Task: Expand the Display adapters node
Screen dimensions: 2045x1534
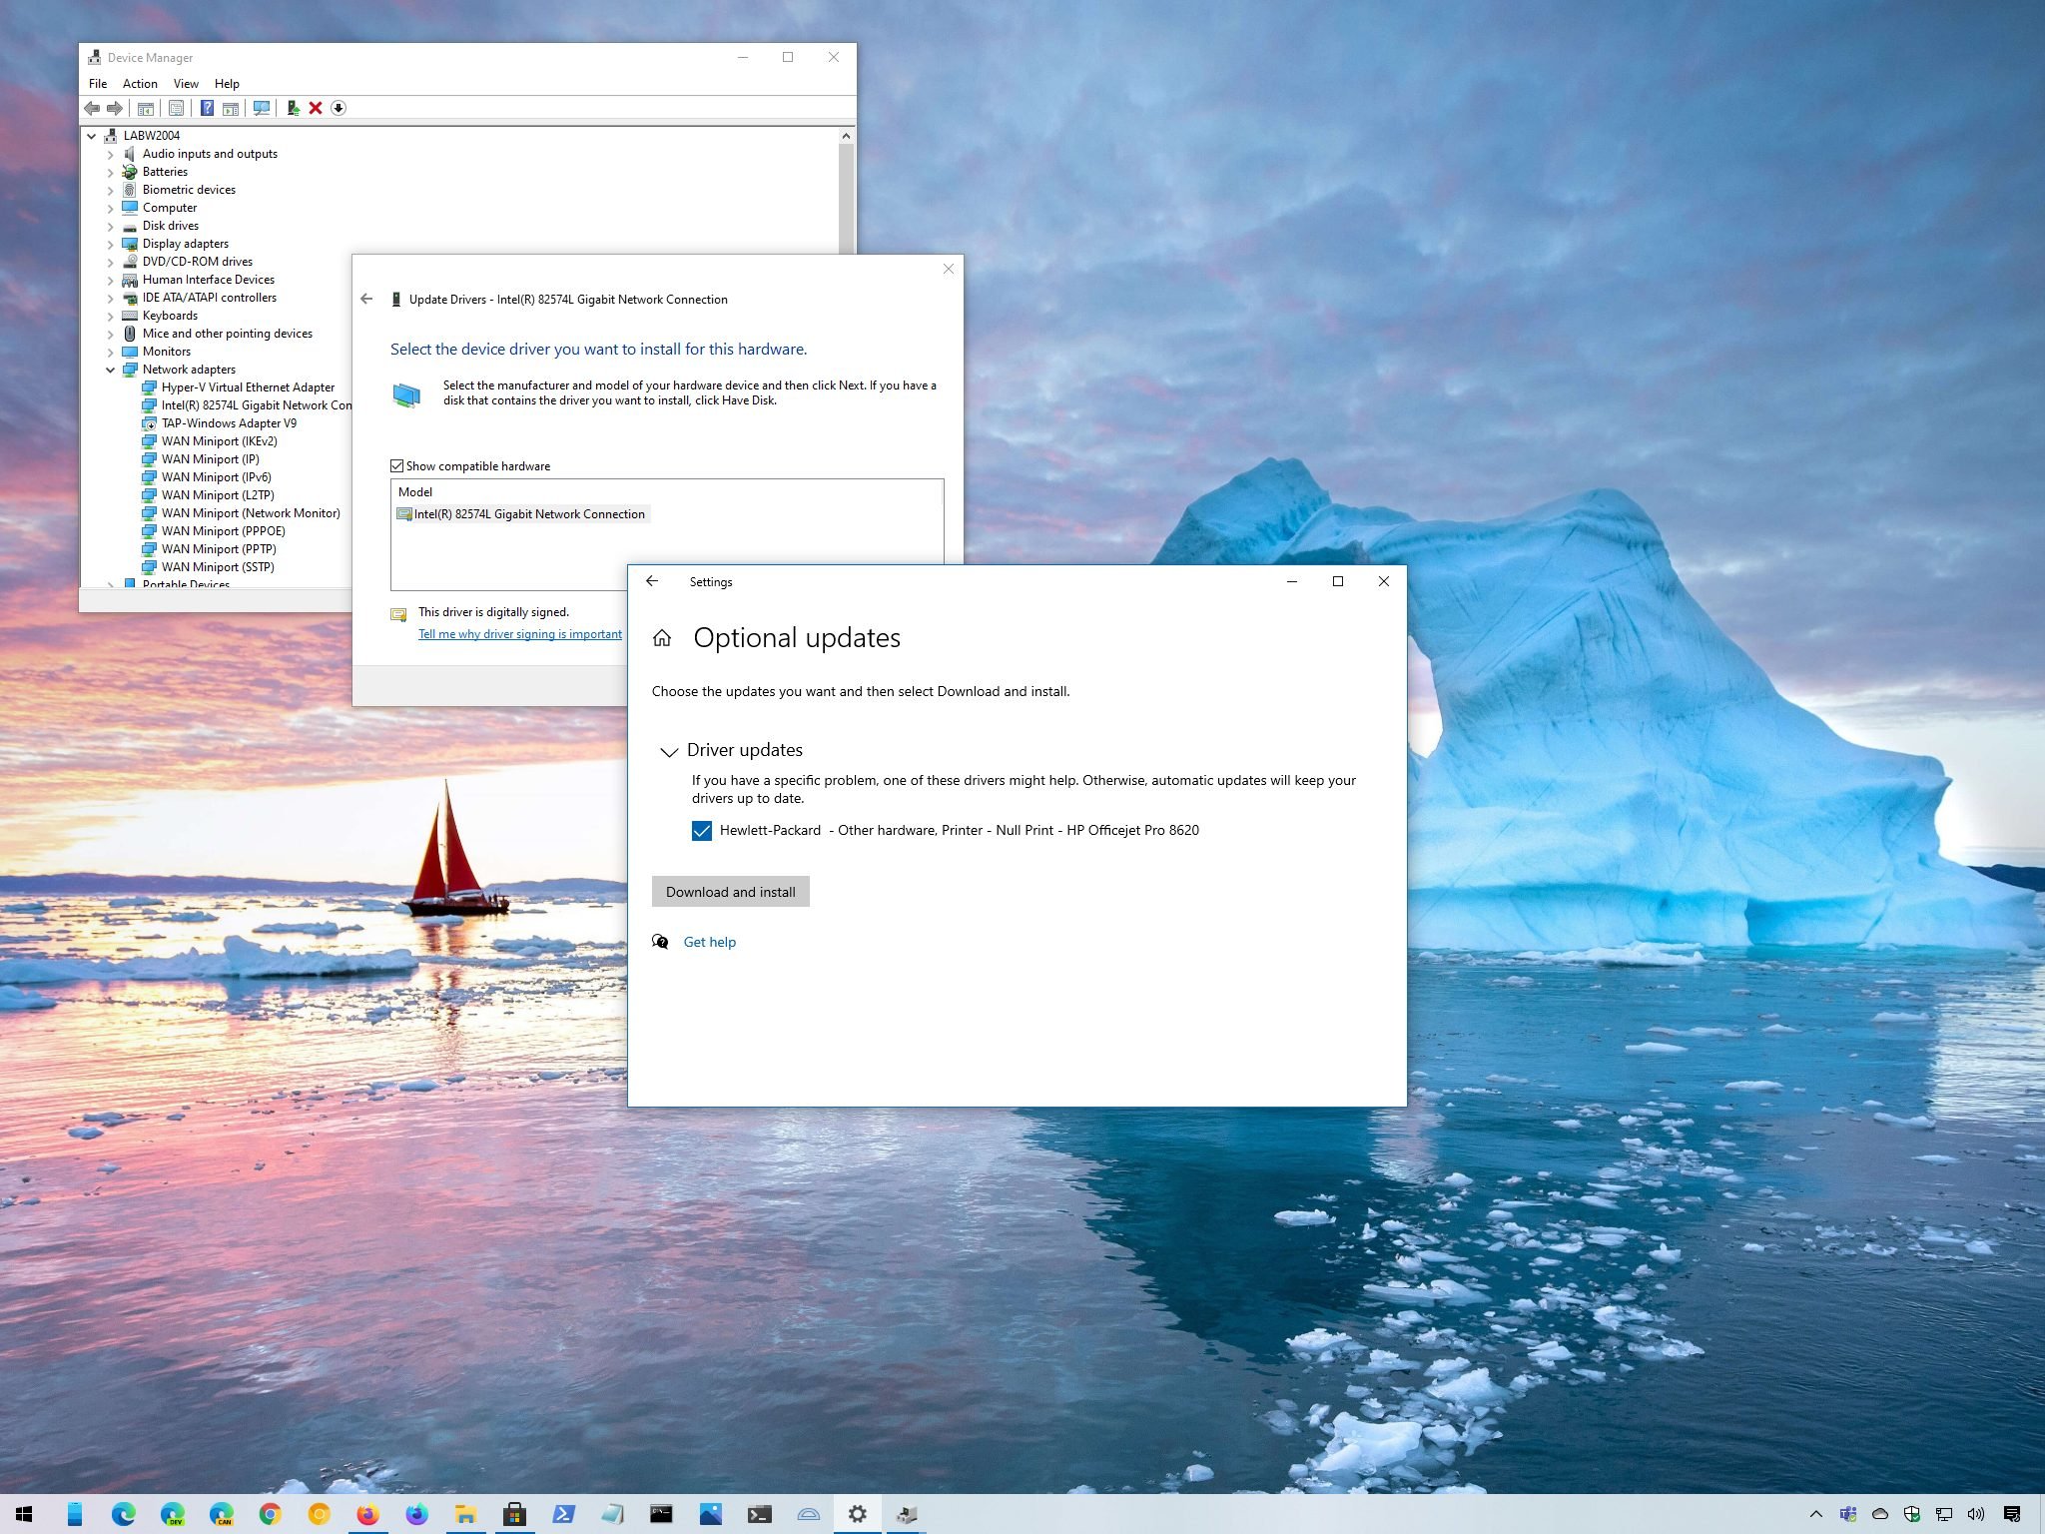Action: (x=111, y=244)
